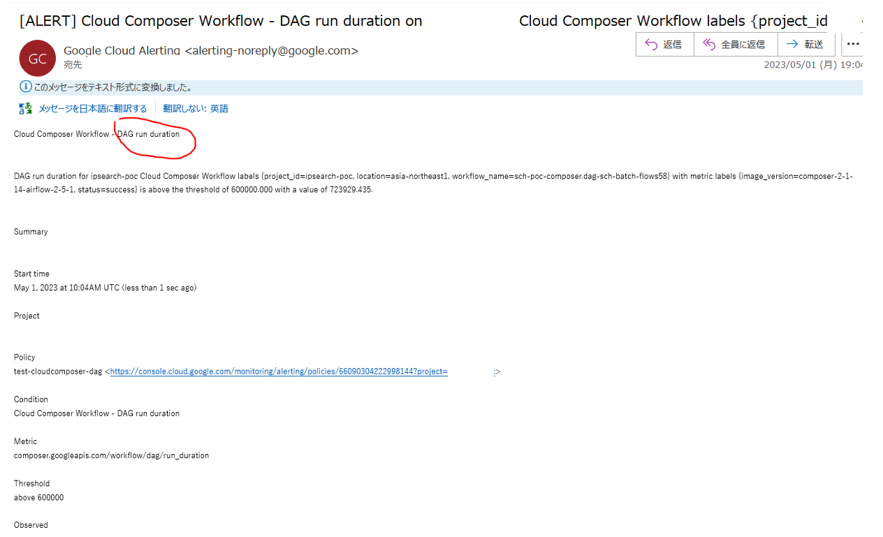Open the alerting policy console URL
Viewport: 883px width, 537px height.
[279, 372]
